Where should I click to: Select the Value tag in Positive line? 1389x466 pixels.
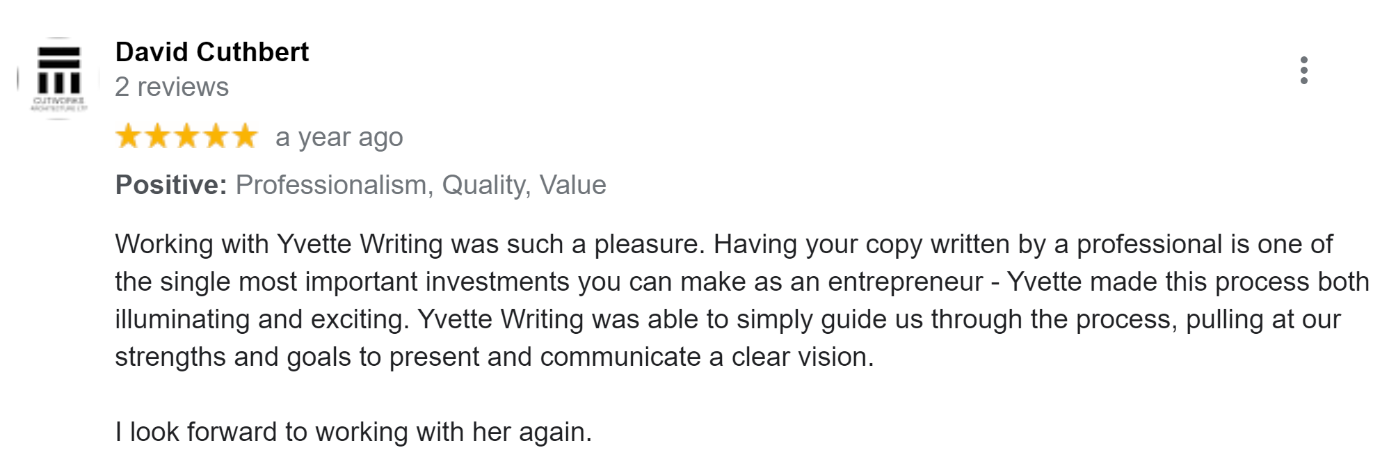(x=576, y=185)
